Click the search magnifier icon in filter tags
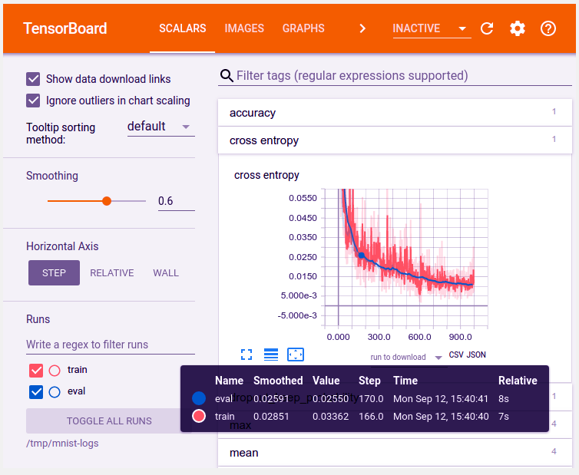 [x=227, y=75]
